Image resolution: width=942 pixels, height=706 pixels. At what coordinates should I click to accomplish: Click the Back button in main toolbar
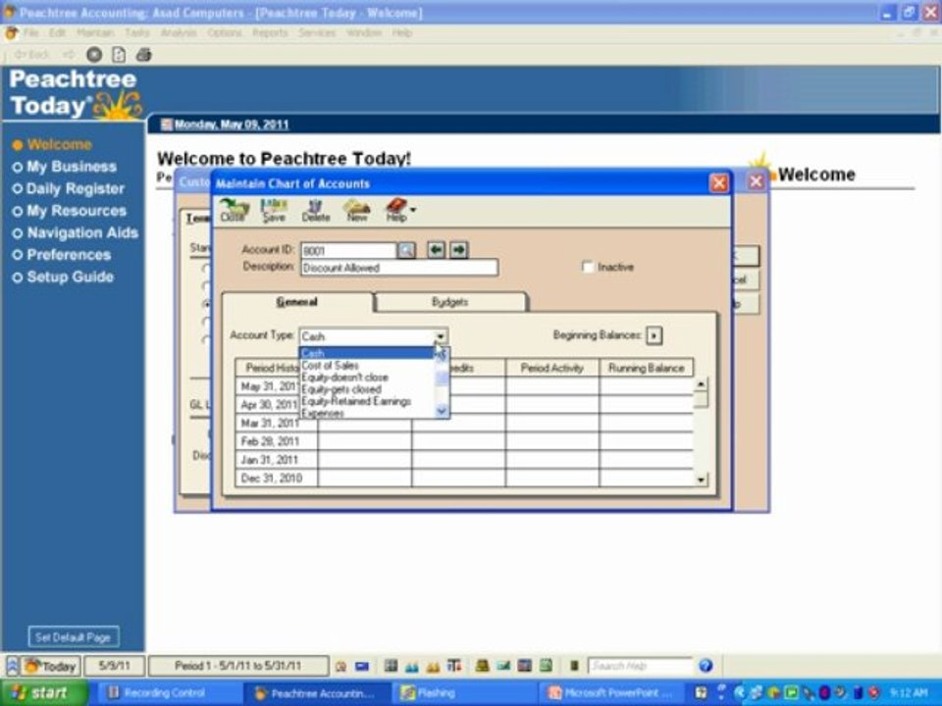coord(31,55)
